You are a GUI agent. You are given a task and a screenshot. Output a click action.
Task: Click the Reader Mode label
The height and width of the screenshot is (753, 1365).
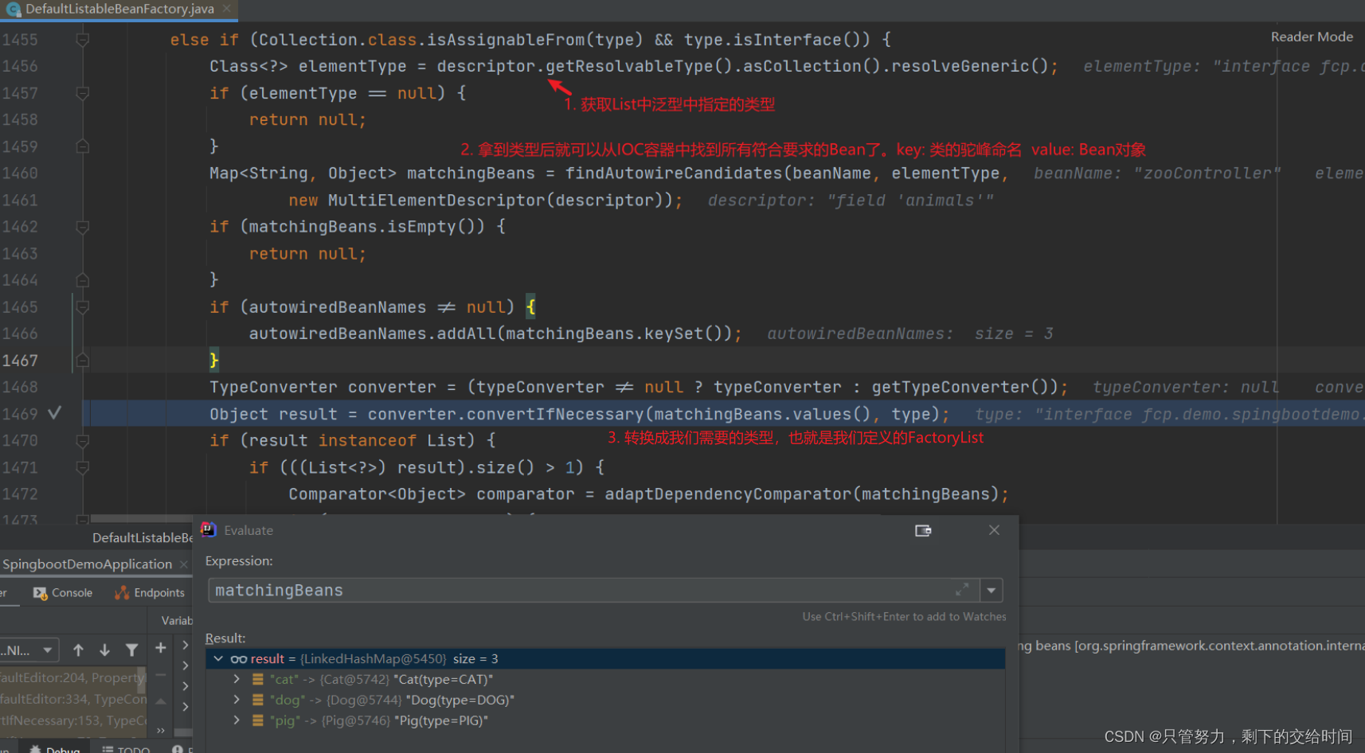(1312, 37)
